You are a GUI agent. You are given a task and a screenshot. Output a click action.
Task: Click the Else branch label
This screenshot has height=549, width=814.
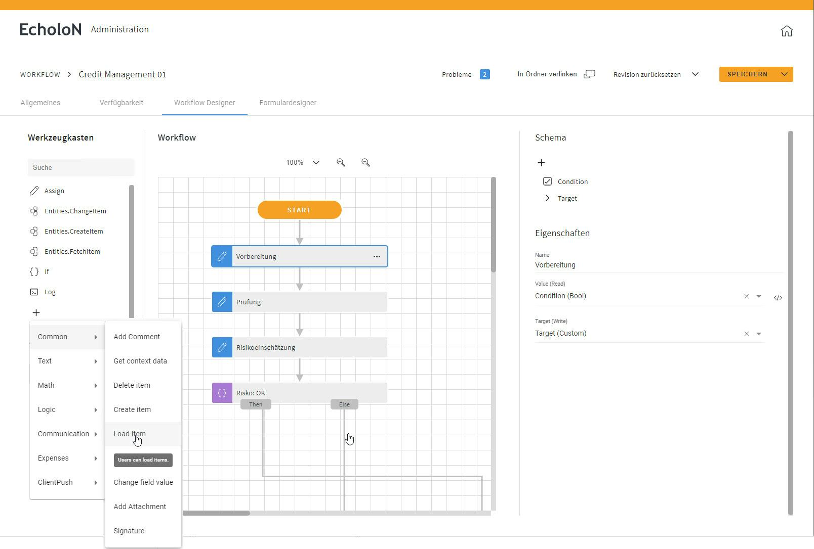coord(344,404)
